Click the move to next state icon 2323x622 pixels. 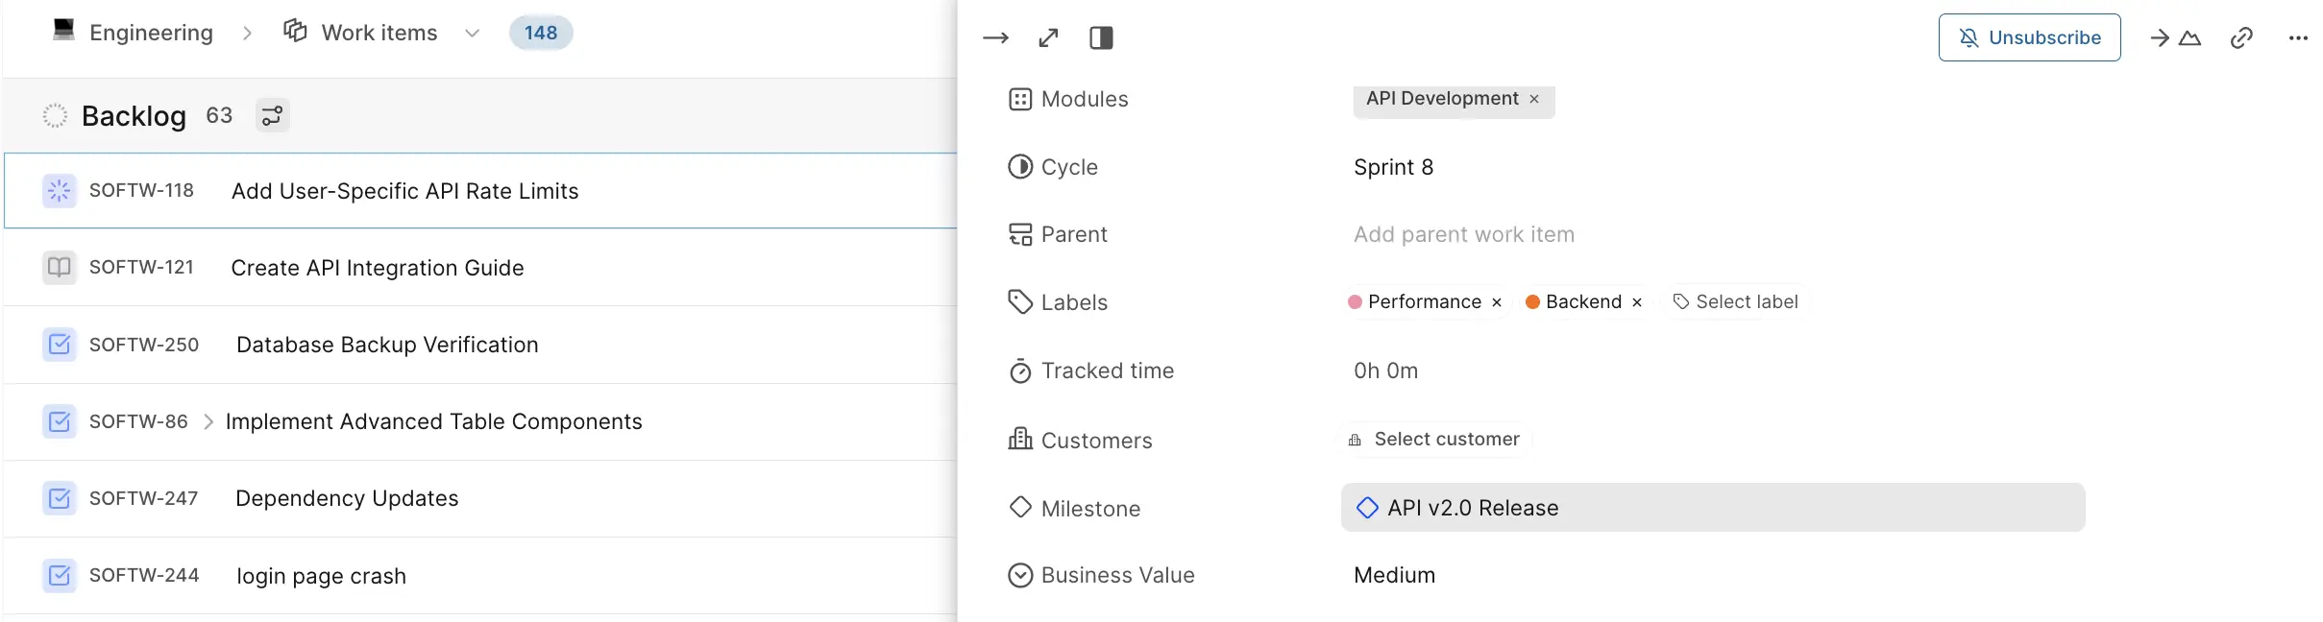2175,38
